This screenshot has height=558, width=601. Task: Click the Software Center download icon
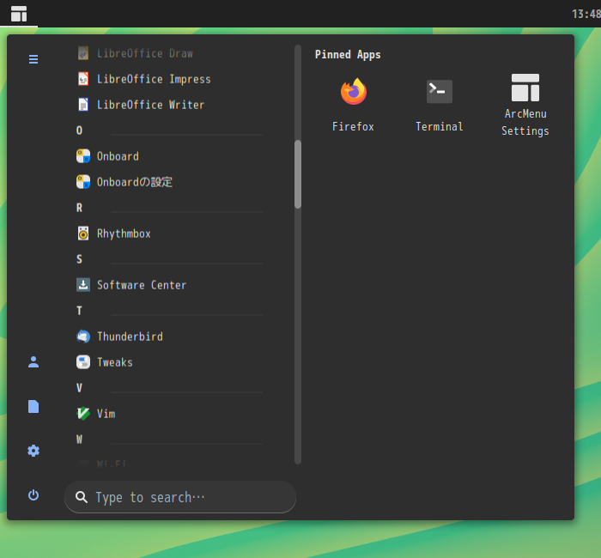(83, 285)
